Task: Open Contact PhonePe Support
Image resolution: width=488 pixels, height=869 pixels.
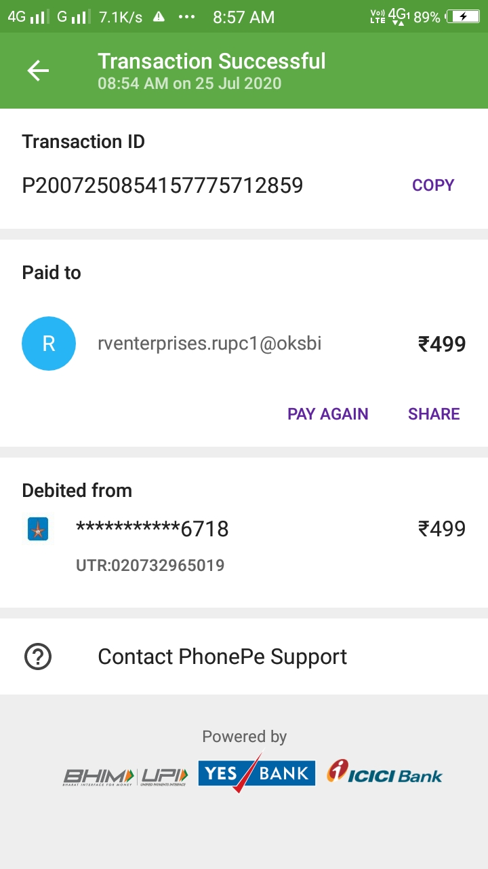Action: 222,657
